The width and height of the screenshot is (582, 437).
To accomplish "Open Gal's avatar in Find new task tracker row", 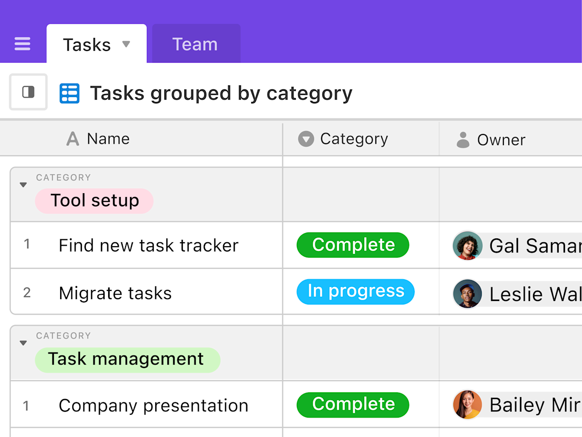I will 467,245.
